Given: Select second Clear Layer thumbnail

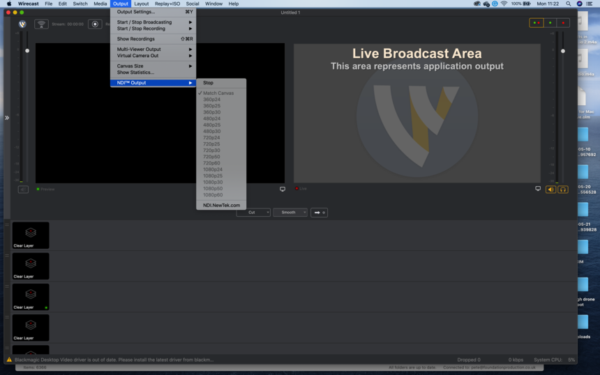Looking at the screenshot, I should pyautogui.click(x=31, y=266).
